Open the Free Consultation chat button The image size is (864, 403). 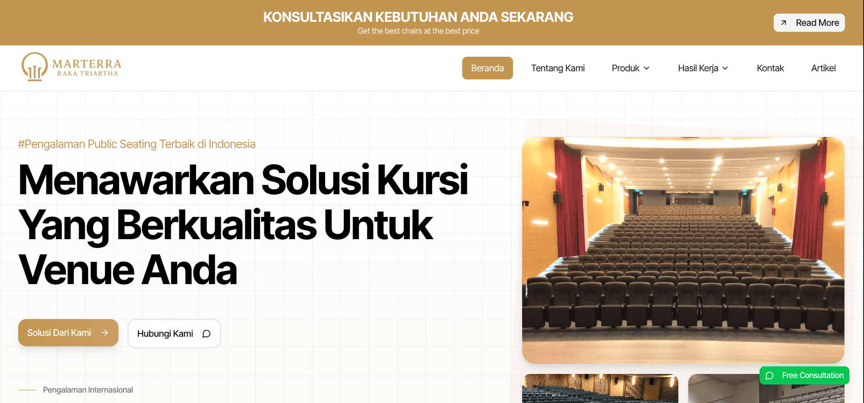pos(805,375)
